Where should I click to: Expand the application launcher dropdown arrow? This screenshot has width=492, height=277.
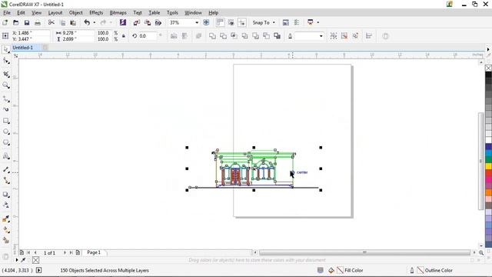point(317,22)
